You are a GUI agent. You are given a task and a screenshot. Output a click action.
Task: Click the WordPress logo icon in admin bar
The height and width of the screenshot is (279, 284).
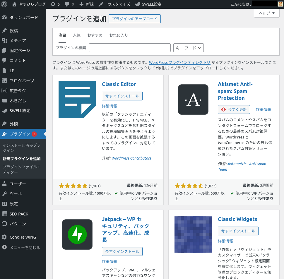[x=4, y=4]
